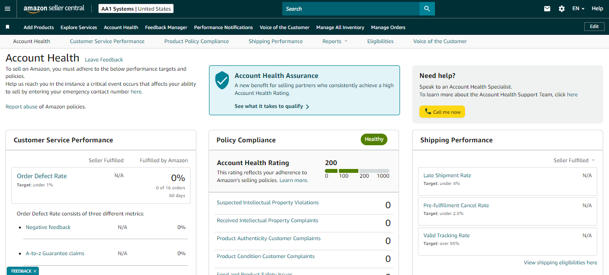Open the mail messages icon

click(547, 9)
